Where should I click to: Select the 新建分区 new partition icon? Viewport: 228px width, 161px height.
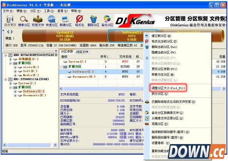(66, 21)
